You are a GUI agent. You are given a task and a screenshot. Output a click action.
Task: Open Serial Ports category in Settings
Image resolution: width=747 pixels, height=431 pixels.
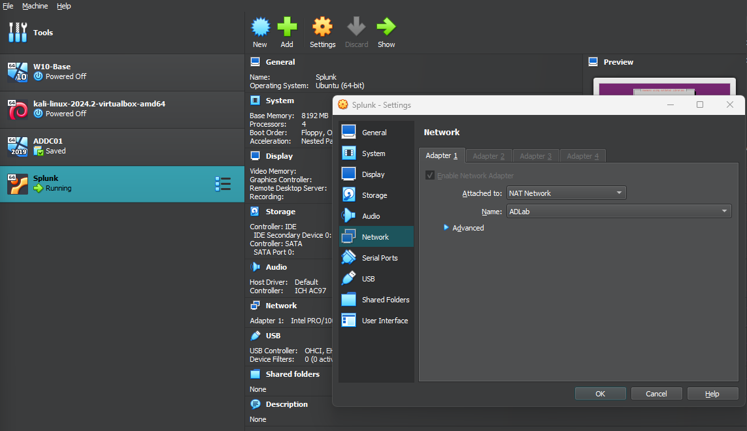[x=376, y=258]
